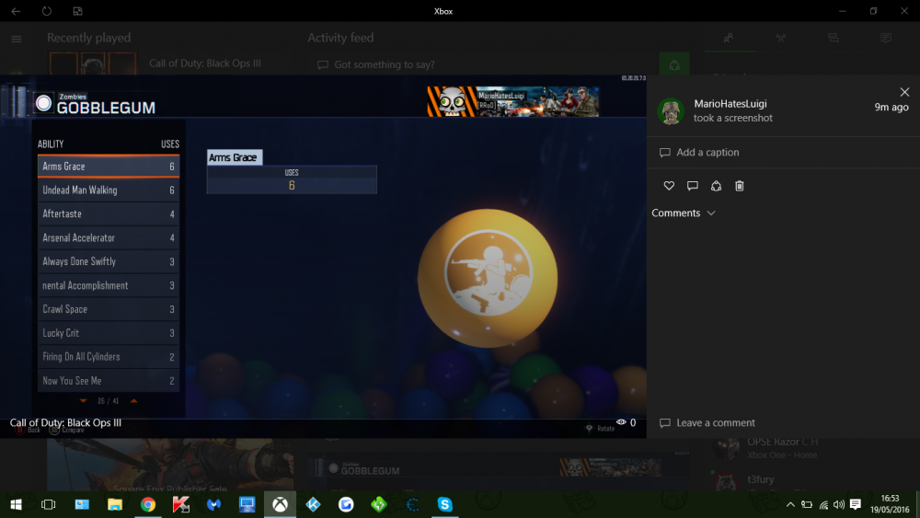Show hidden system tray icons

tap(789, 504)
